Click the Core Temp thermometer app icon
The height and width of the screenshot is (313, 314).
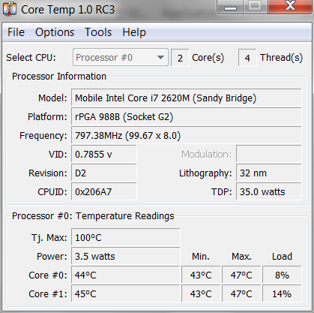(10, 9)
